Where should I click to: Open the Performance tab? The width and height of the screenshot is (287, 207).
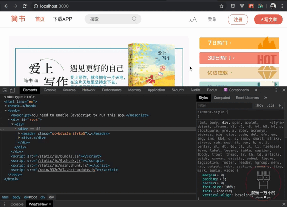112,90
